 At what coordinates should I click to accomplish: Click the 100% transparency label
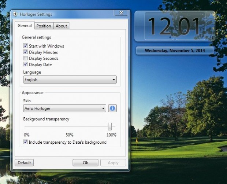(x=111, y=135)
